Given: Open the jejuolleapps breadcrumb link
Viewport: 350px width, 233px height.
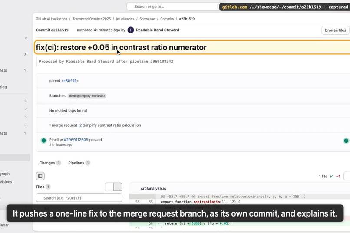Looking at the screenshot, I should click(125, 19).
